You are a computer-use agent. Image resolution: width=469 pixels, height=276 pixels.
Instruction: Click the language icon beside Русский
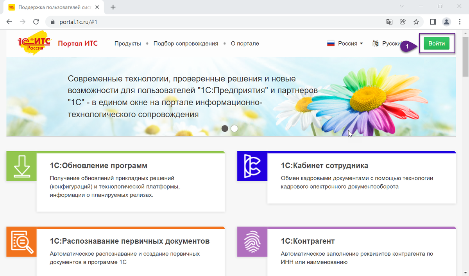[376, 44]
